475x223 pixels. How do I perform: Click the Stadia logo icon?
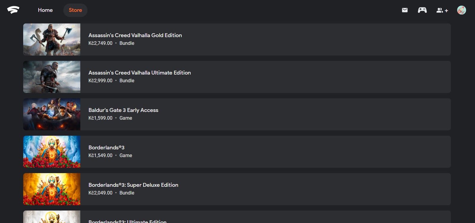(x=13, y=10)
